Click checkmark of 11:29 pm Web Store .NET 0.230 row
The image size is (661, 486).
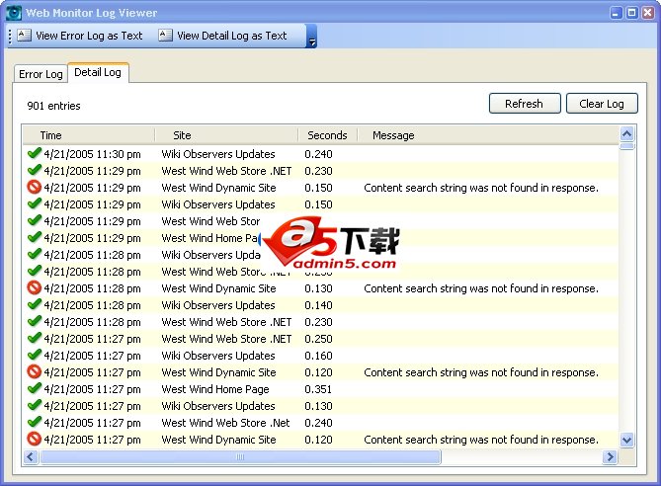(x=35, y=170)
